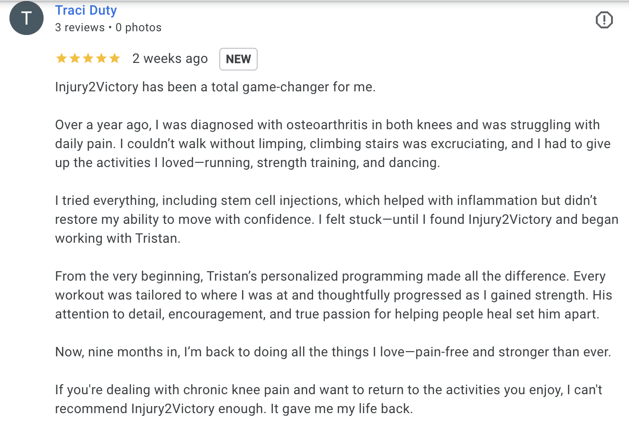Open Traci Duty's round T avatar

coord(26,18)
